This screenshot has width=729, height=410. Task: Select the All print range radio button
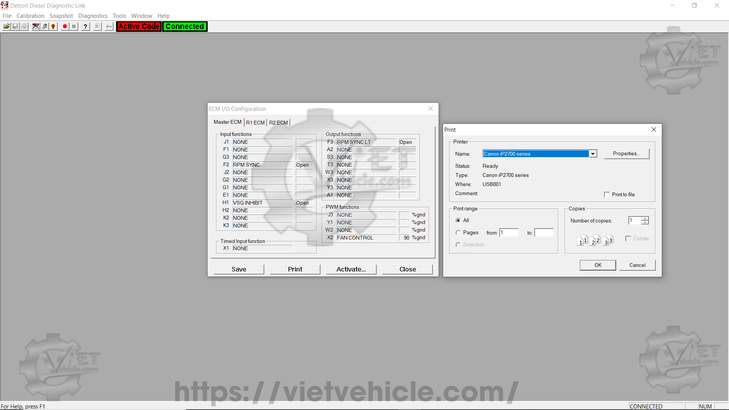tap(458, 221)
